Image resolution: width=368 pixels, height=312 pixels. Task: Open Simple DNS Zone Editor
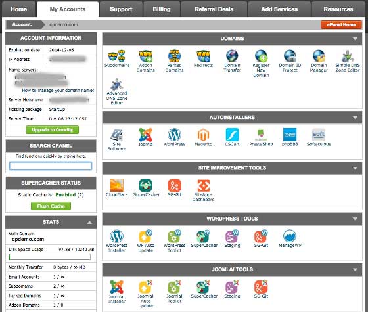pos(348,61)
